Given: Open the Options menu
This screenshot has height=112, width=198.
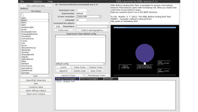Looking at the screenshot, I should (x=37, y=2).
